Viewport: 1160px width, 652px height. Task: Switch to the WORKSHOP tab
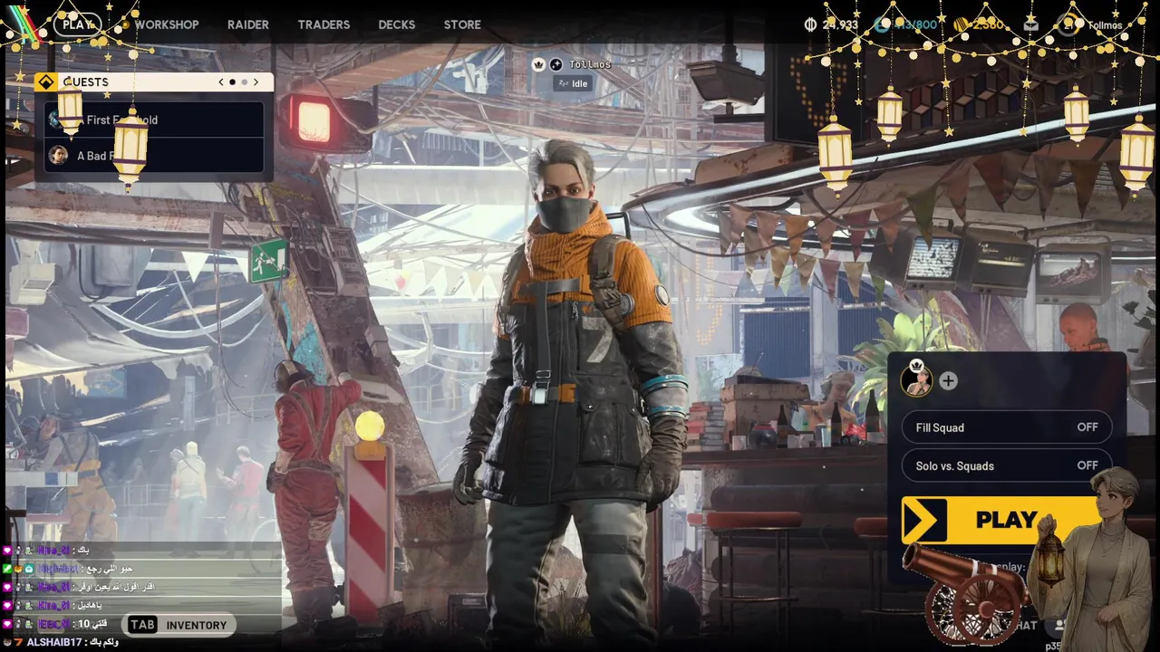(x=166, y=24)
